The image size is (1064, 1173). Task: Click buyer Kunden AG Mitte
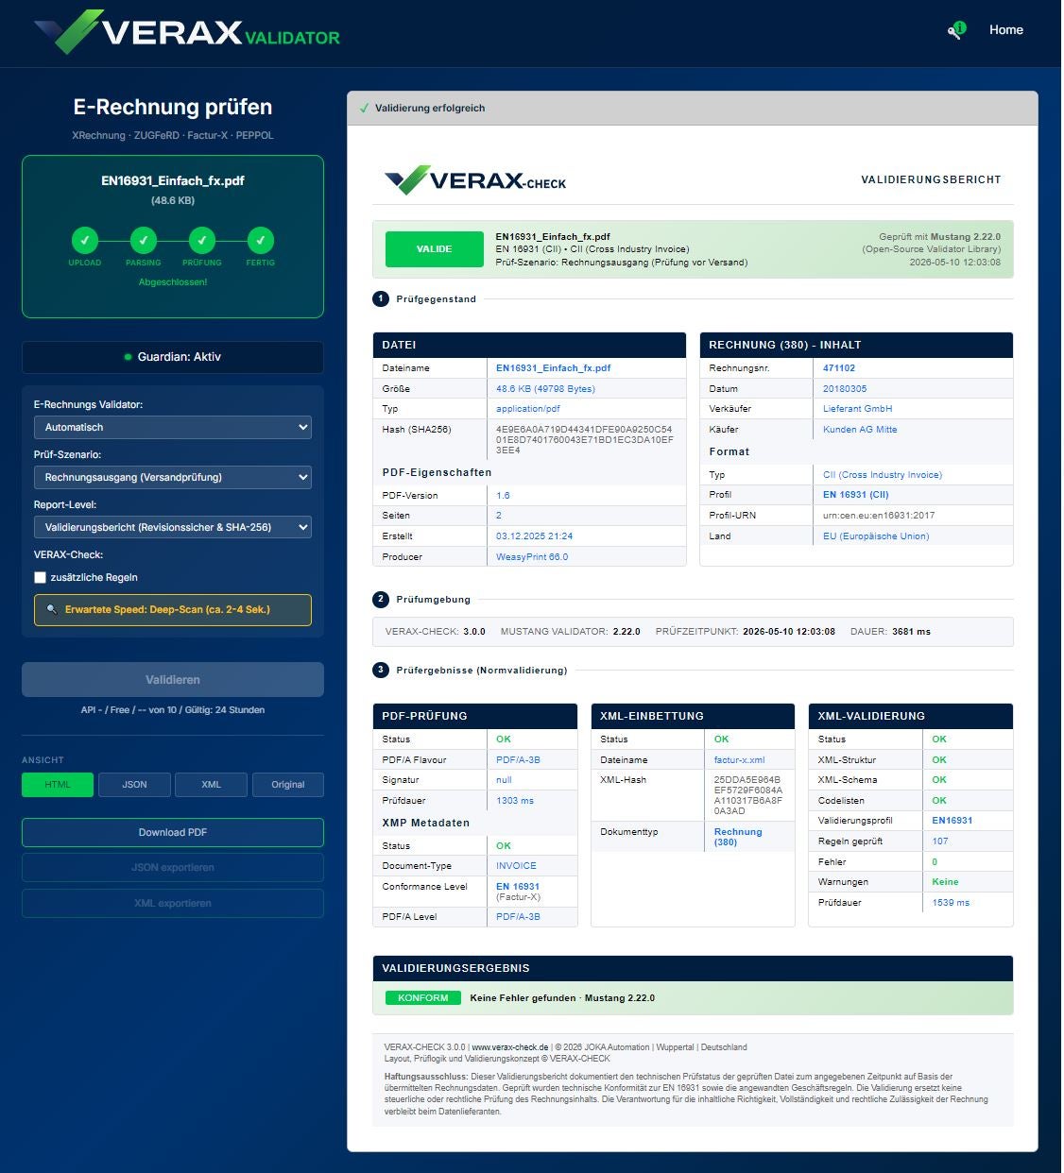[860, 430]
